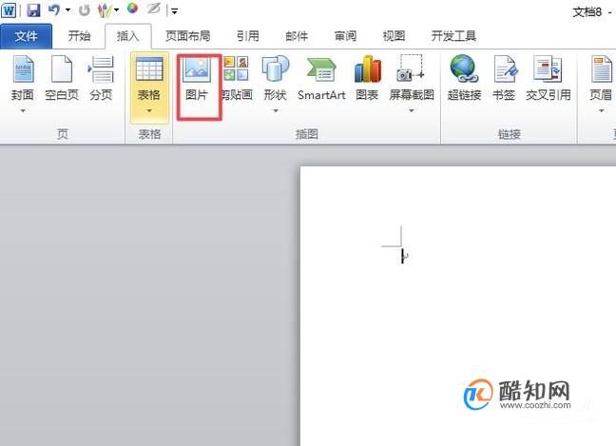This screenshot has width=616, height=446.
Task: Click the pencils icon in quick access toolbar
Action: click(105, 10)
